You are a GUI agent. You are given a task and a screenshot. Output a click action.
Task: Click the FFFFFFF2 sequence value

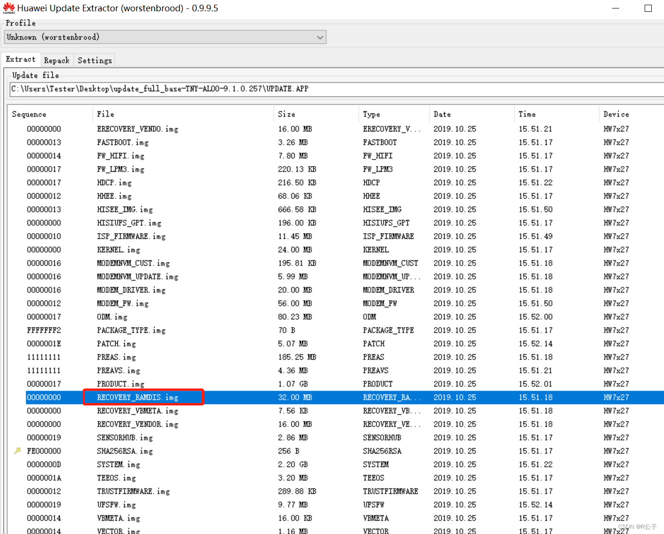pos(44,330)
